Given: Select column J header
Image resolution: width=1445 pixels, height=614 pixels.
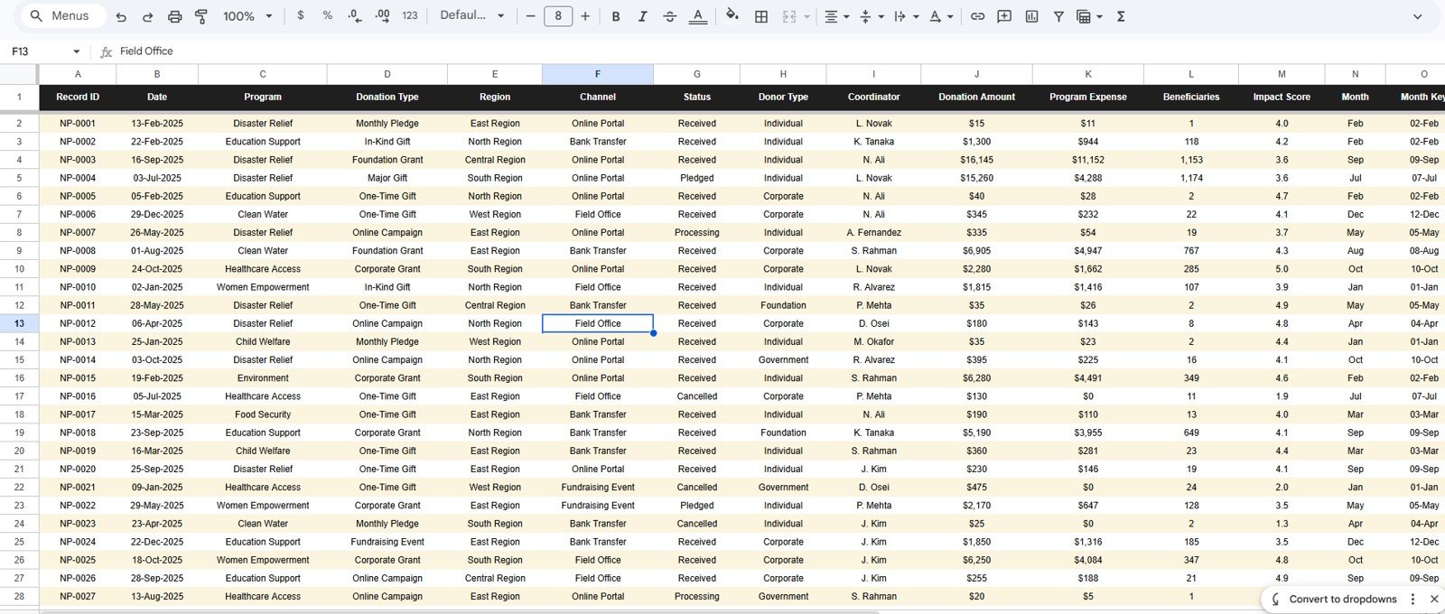Looking at the screenshot, I should click(x=976, y=74).
